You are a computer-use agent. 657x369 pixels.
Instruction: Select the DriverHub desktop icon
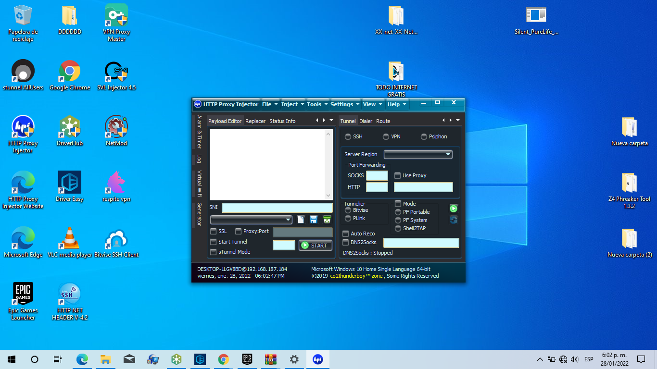(x=70, y=131)
